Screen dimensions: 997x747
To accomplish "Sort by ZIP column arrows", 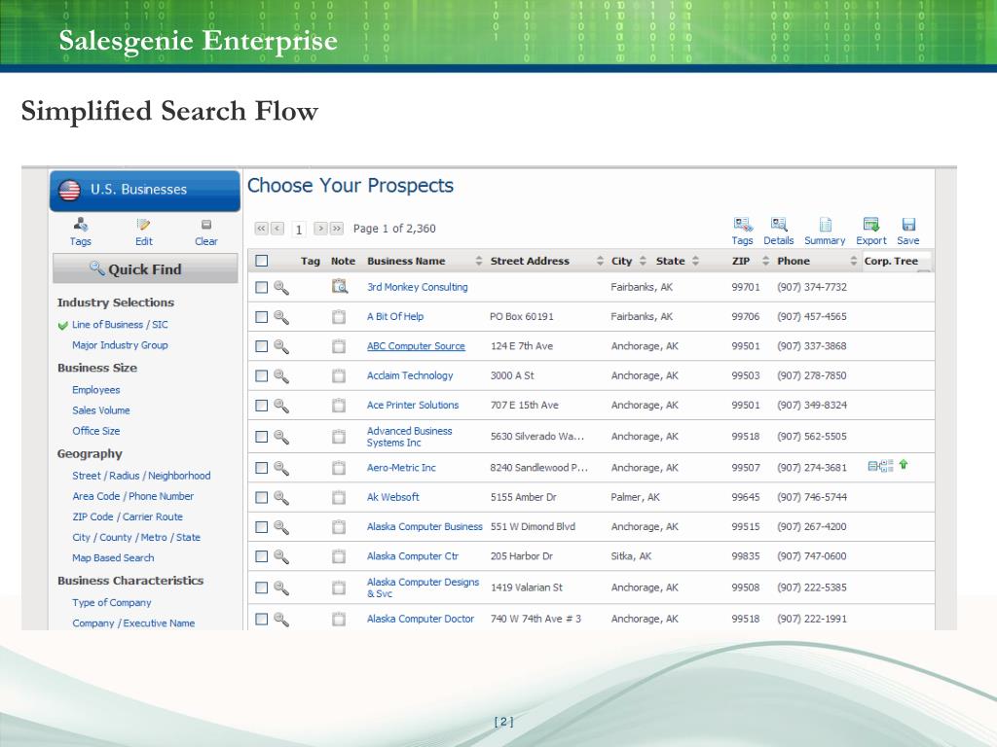I will (x=765, y=261).
